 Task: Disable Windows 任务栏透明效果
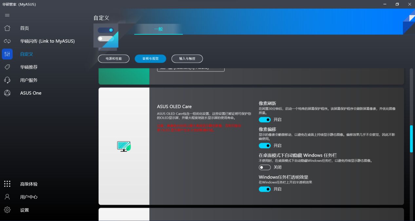[x=265, y=189]
